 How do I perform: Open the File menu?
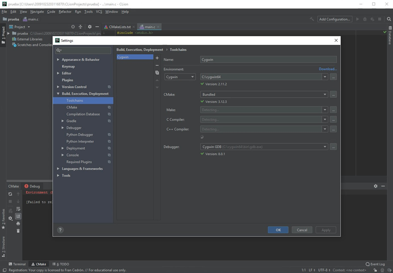pos(4,12)
